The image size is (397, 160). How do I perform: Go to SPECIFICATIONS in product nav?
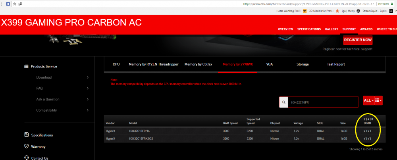309,29
